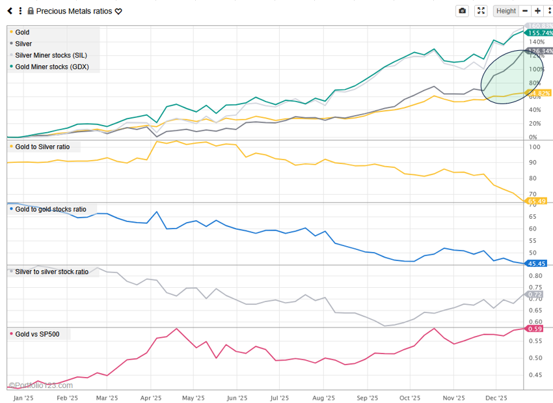Toggle Gold Miner stocks (GDX) series

point(52,66)
